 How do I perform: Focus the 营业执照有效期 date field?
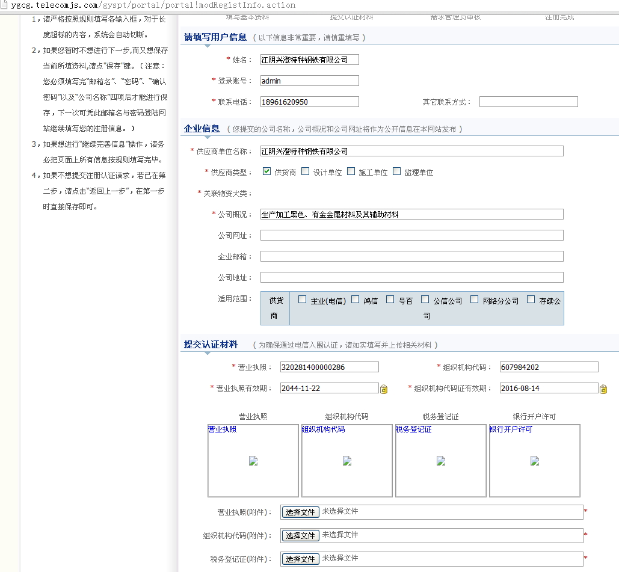[329, 388]
